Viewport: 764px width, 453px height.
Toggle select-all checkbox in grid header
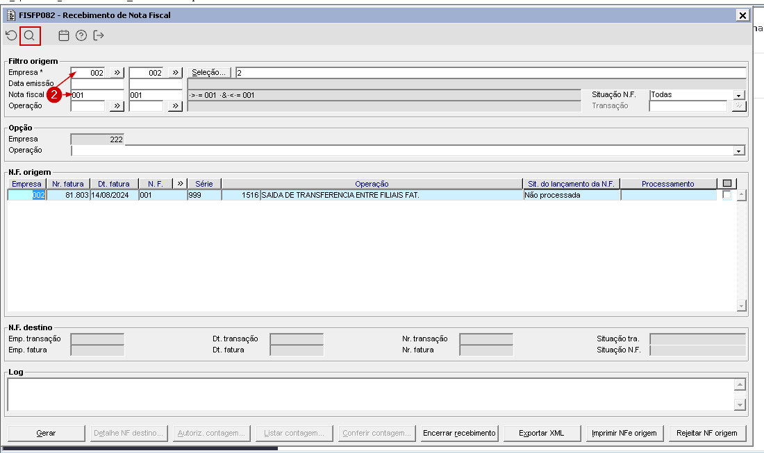click(x=727, y=183)
